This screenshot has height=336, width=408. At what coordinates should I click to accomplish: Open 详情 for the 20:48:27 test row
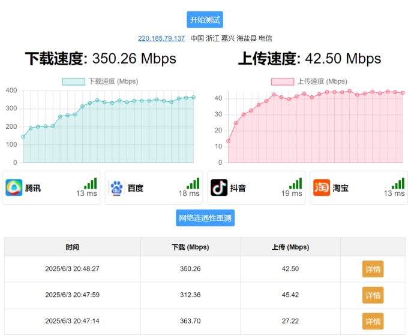click(x=373, y=269)
